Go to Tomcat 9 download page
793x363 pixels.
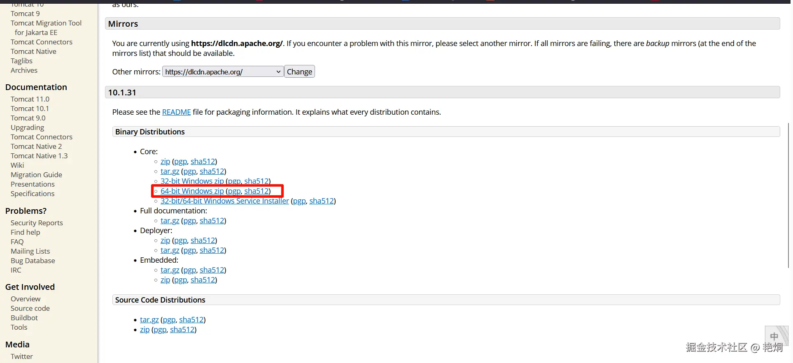pyautogui.click(x=25, y=14)
